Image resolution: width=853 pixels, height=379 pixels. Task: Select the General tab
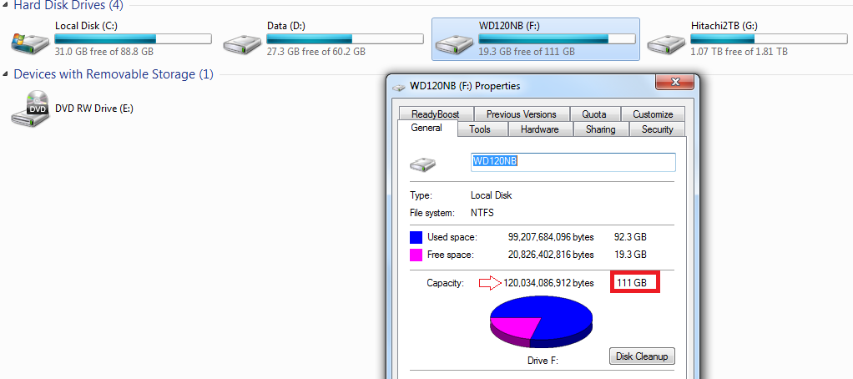click(x=426, y=129)
